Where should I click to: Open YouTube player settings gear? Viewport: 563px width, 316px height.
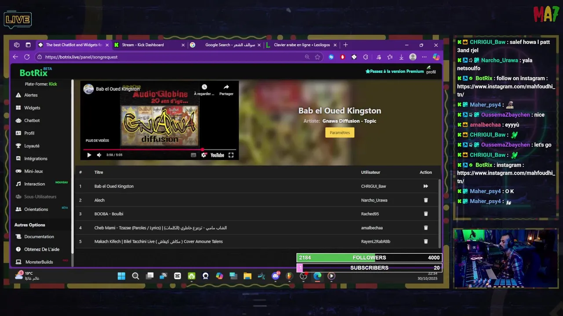coord(204,155)
